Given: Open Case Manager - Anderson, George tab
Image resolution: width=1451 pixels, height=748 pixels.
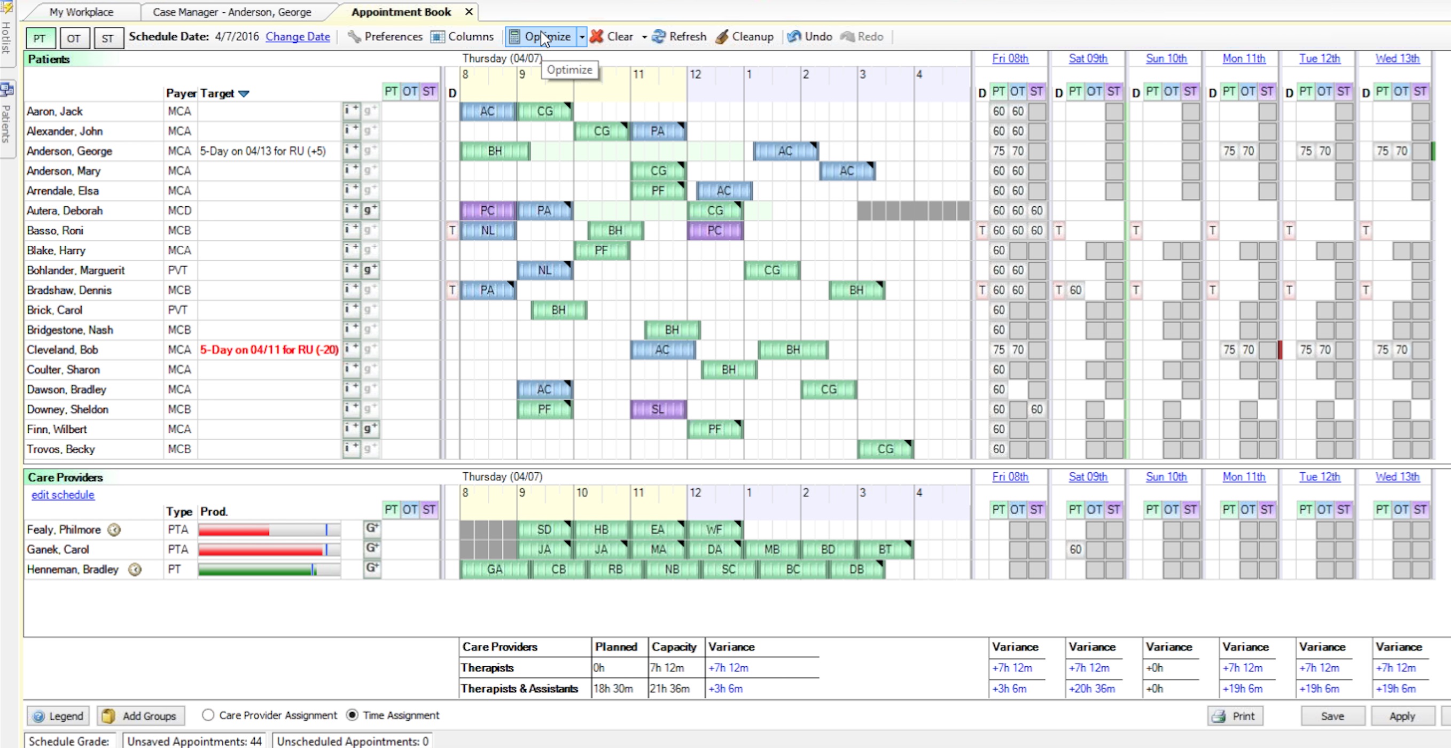Looking at the screenshot, I should (x=231, y=12).
